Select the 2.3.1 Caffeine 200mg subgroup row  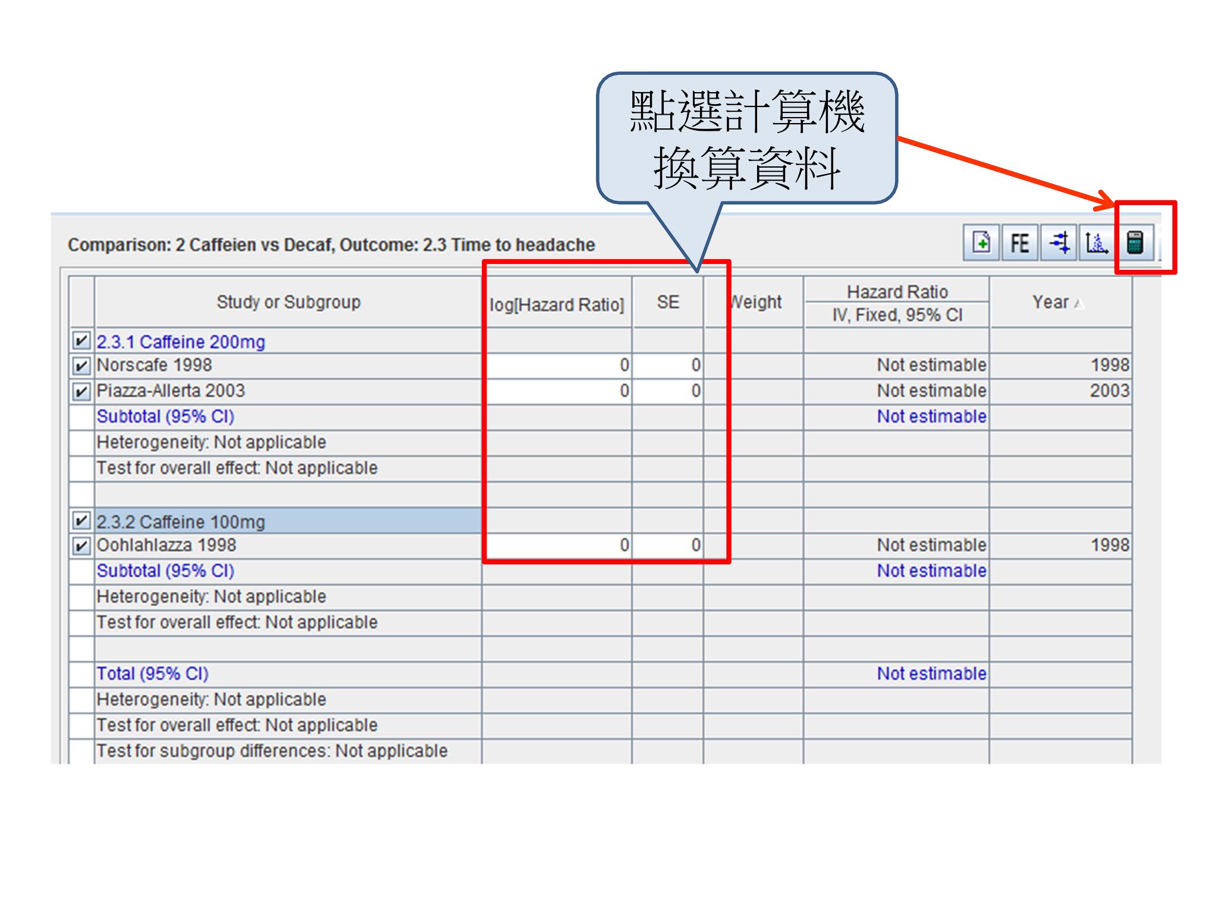pyautogui.click(x=181, y=342)
